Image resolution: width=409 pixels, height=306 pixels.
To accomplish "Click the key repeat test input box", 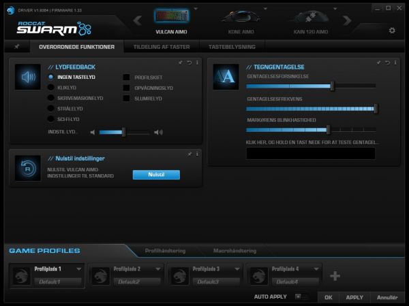I will (x=311, y=153).
